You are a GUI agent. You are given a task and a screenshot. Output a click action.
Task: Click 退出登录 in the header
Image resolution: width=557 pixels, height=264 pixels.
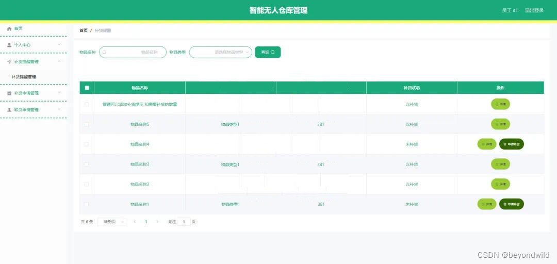coord(534,10)
